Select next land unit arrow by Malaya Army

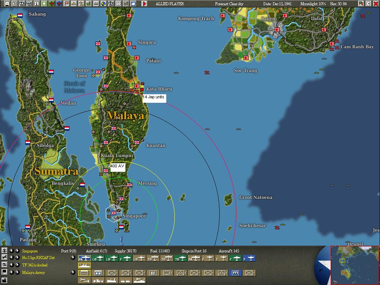point(17,272)
